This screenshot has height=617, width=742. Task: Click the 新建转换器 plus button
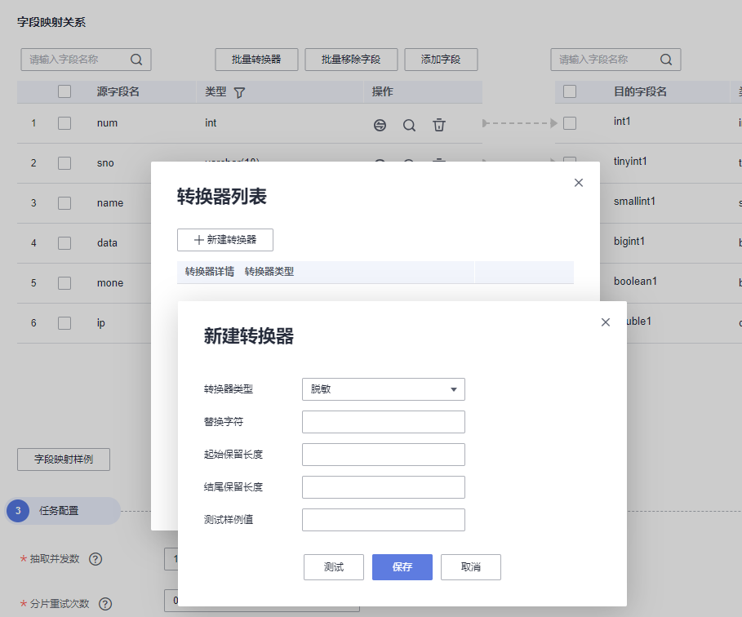(x=225, y=239)
